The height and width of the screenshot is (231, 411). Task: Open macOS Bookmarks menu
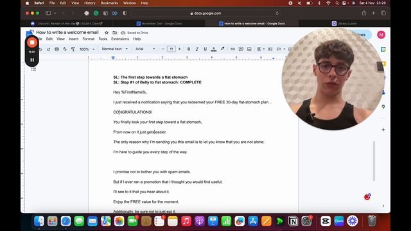pyautogui.click(x=109, y=3)
